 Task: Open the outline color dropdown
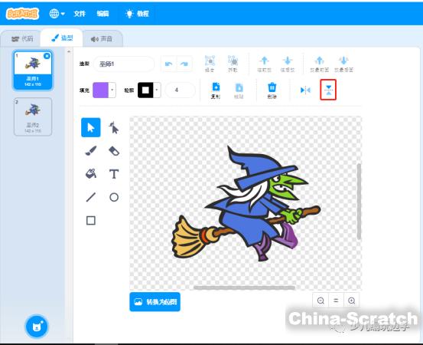click(x=157, y=90)
